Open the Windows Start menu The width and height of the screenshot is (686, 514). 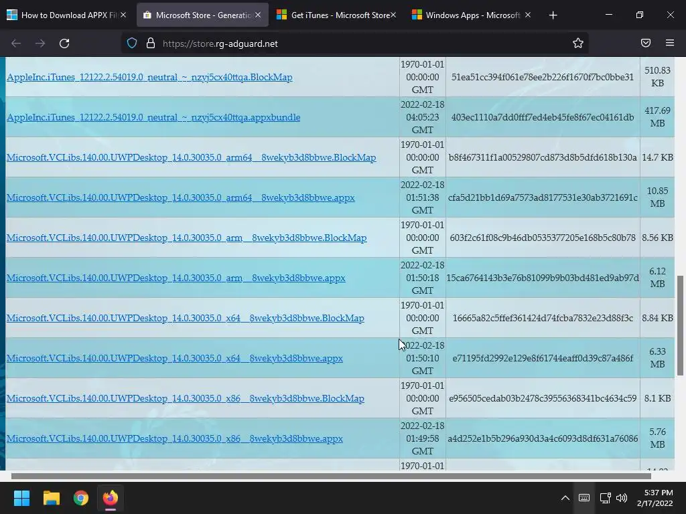pos(21,498)
